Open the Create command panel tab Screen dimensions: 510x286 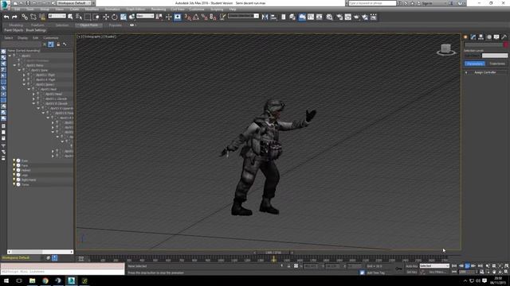coord(465,37)
